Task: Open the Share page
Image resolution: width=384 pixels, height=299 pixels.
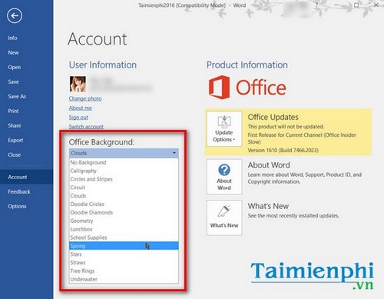Action: [15, 125]
